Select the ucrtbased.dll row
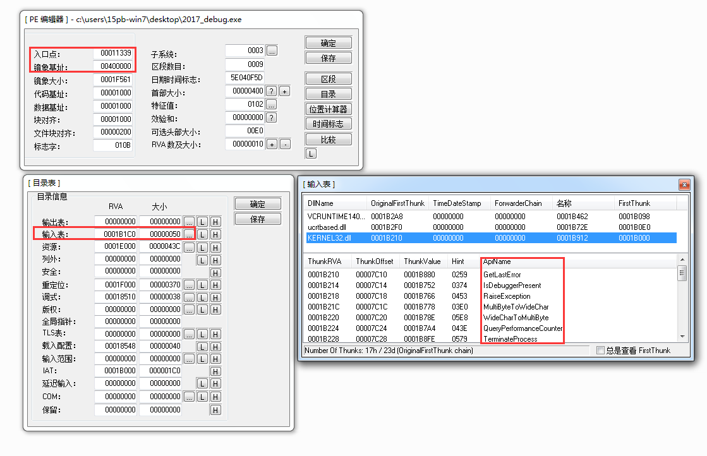The image size is (707, 456). (492, 227)
